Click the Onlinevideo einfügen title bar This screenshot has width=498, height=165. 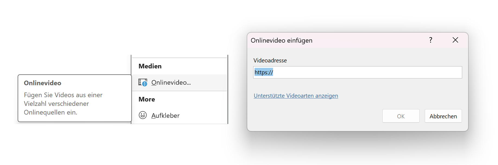pos(337,40)
